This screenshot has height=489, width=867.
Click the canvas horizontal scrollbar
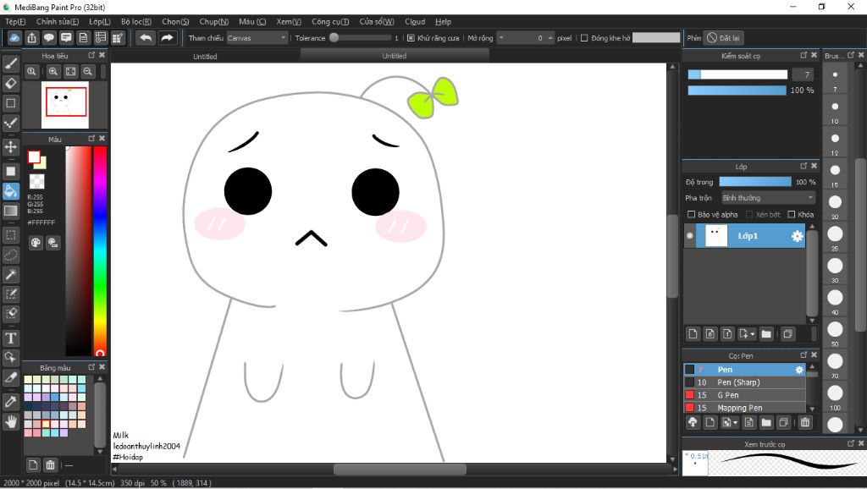click(x=400, y=469)
